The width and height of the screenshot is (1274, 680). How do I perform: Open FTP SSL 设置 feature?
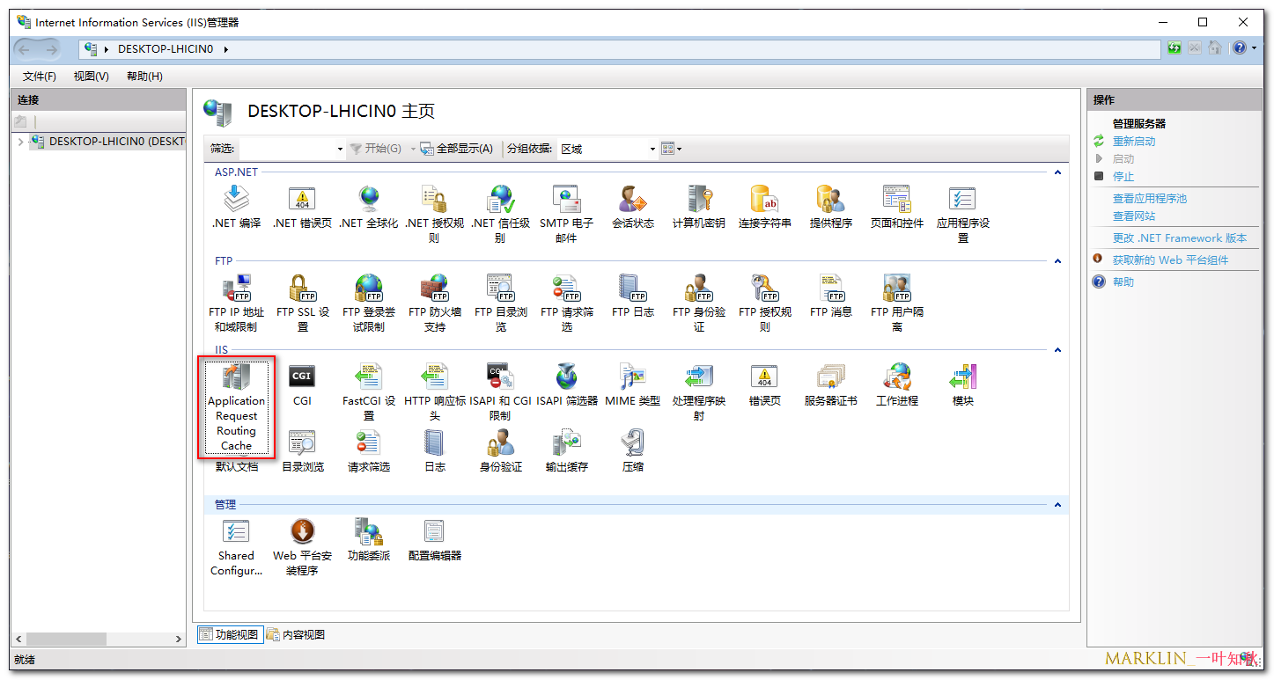coord(302,303)
